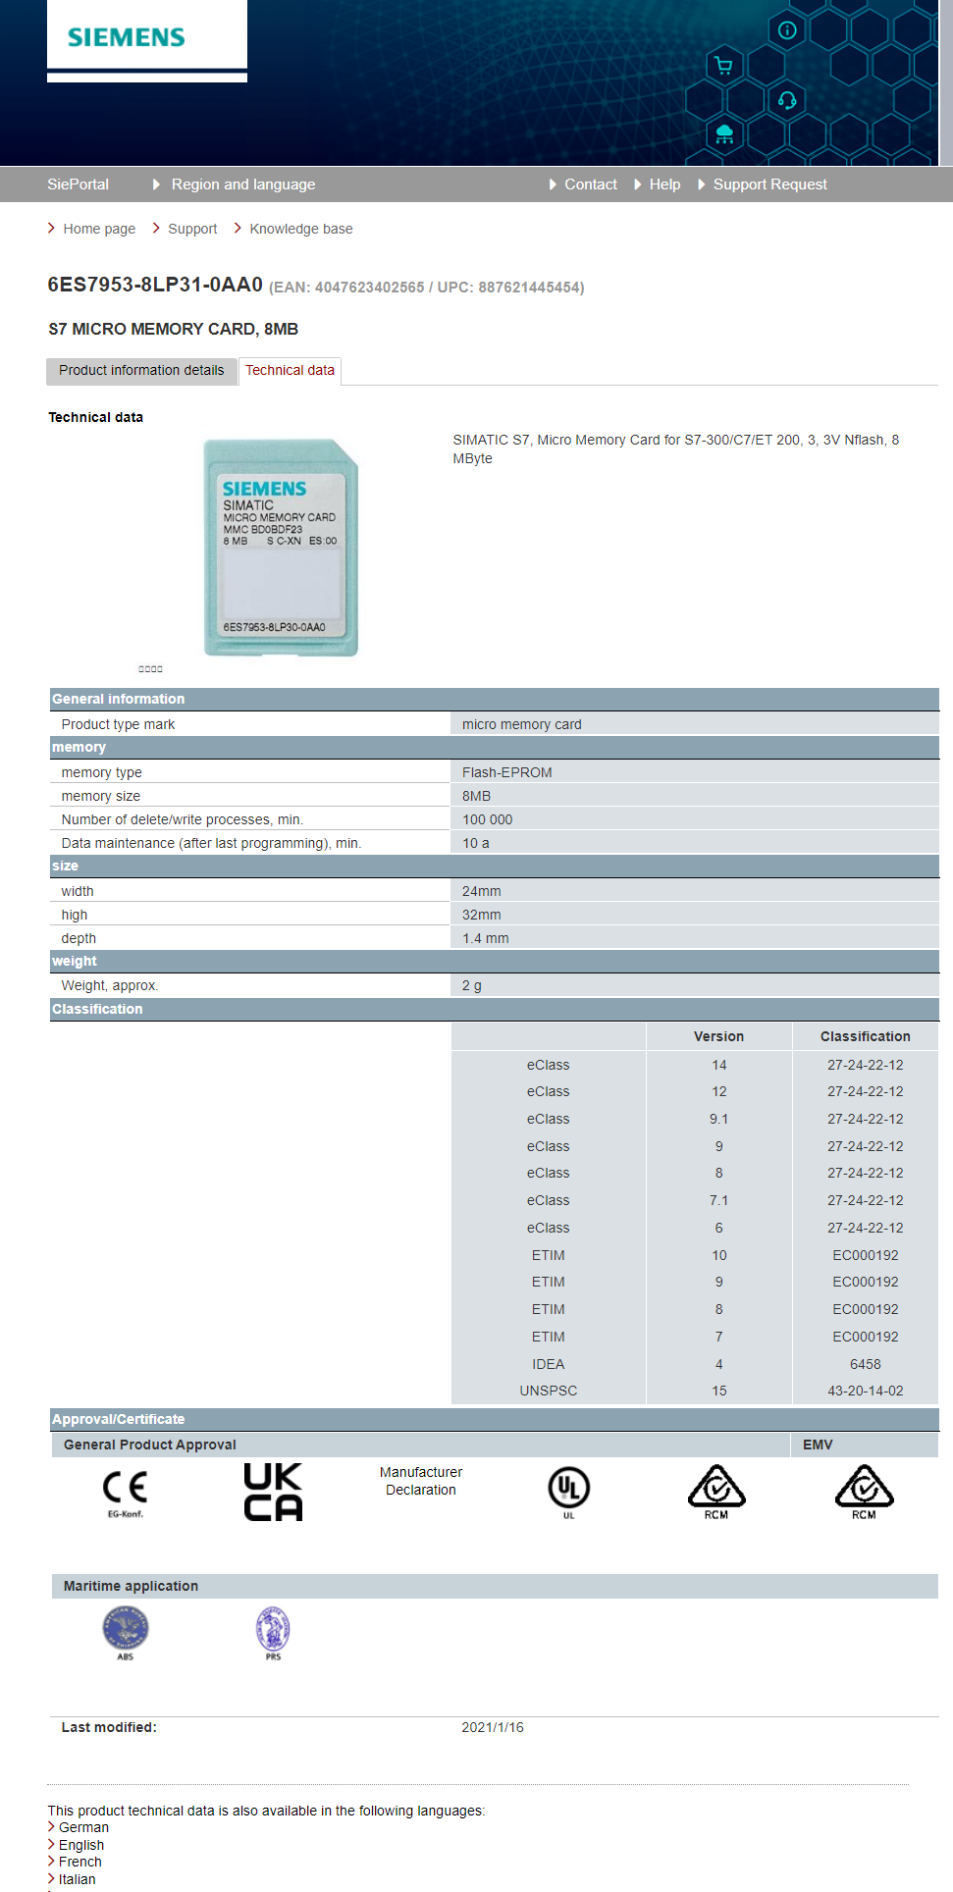Click the micro memory card product image
This screenshot has height=1892, width=953.
point(281,548)
